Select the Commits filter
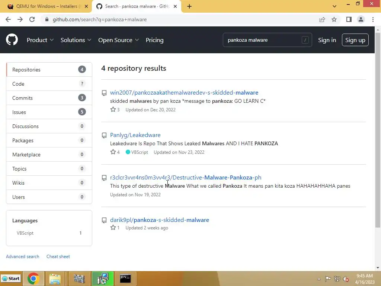The image size is (381, 286). pyautogui.click(x=49, y=98)
